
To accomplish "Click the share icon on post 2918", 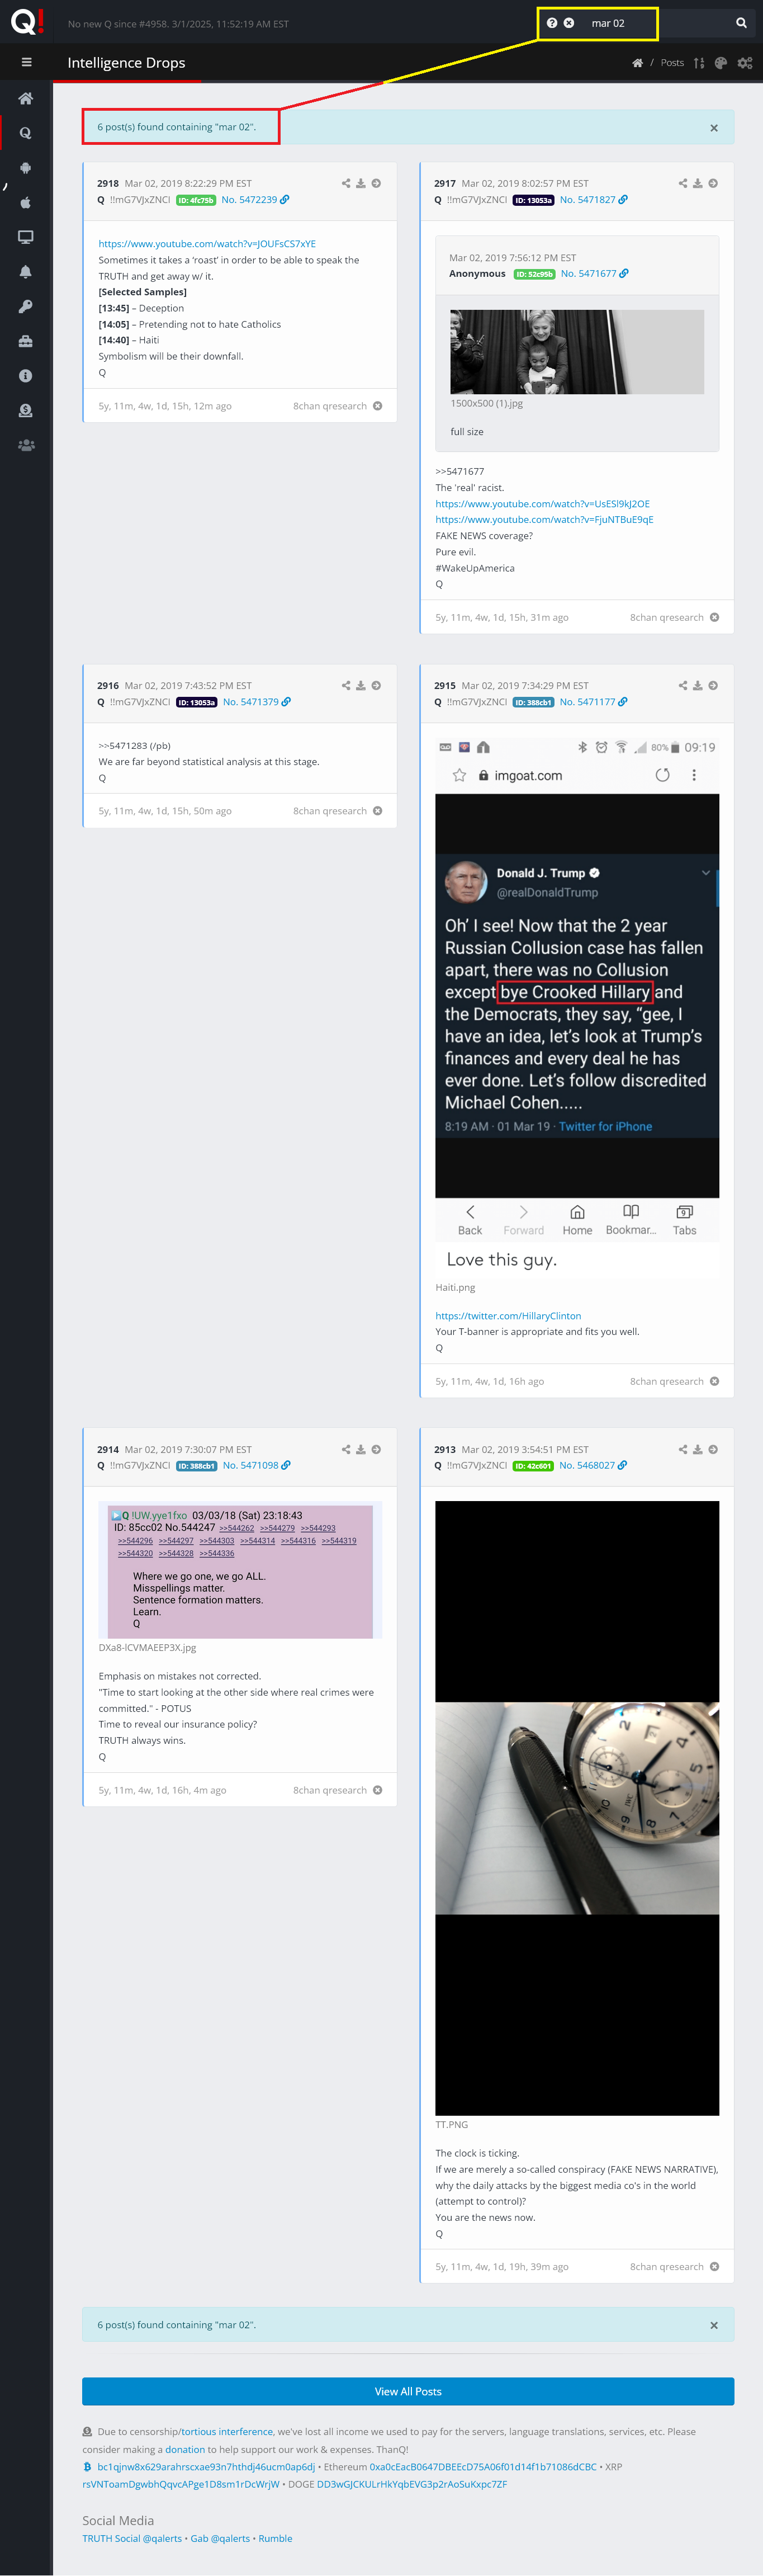I will (x=346, y=184).
